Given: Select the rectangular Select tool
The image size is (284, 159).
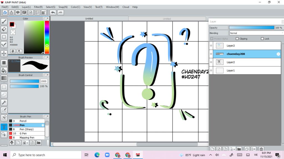Looking at the screenshot, I should [x=4, y=87].
